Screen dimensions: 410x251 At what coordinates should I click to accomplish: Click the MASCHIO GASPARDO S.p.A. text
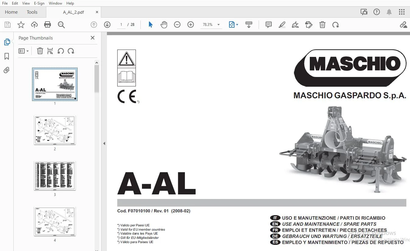350,95
